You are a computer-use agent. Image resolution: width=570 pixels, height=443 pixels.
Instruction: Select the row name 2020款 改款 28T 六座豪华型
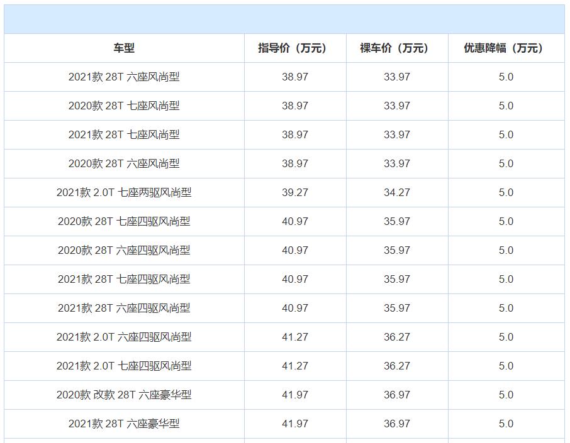pyautogui.click(x=124, y=395)
